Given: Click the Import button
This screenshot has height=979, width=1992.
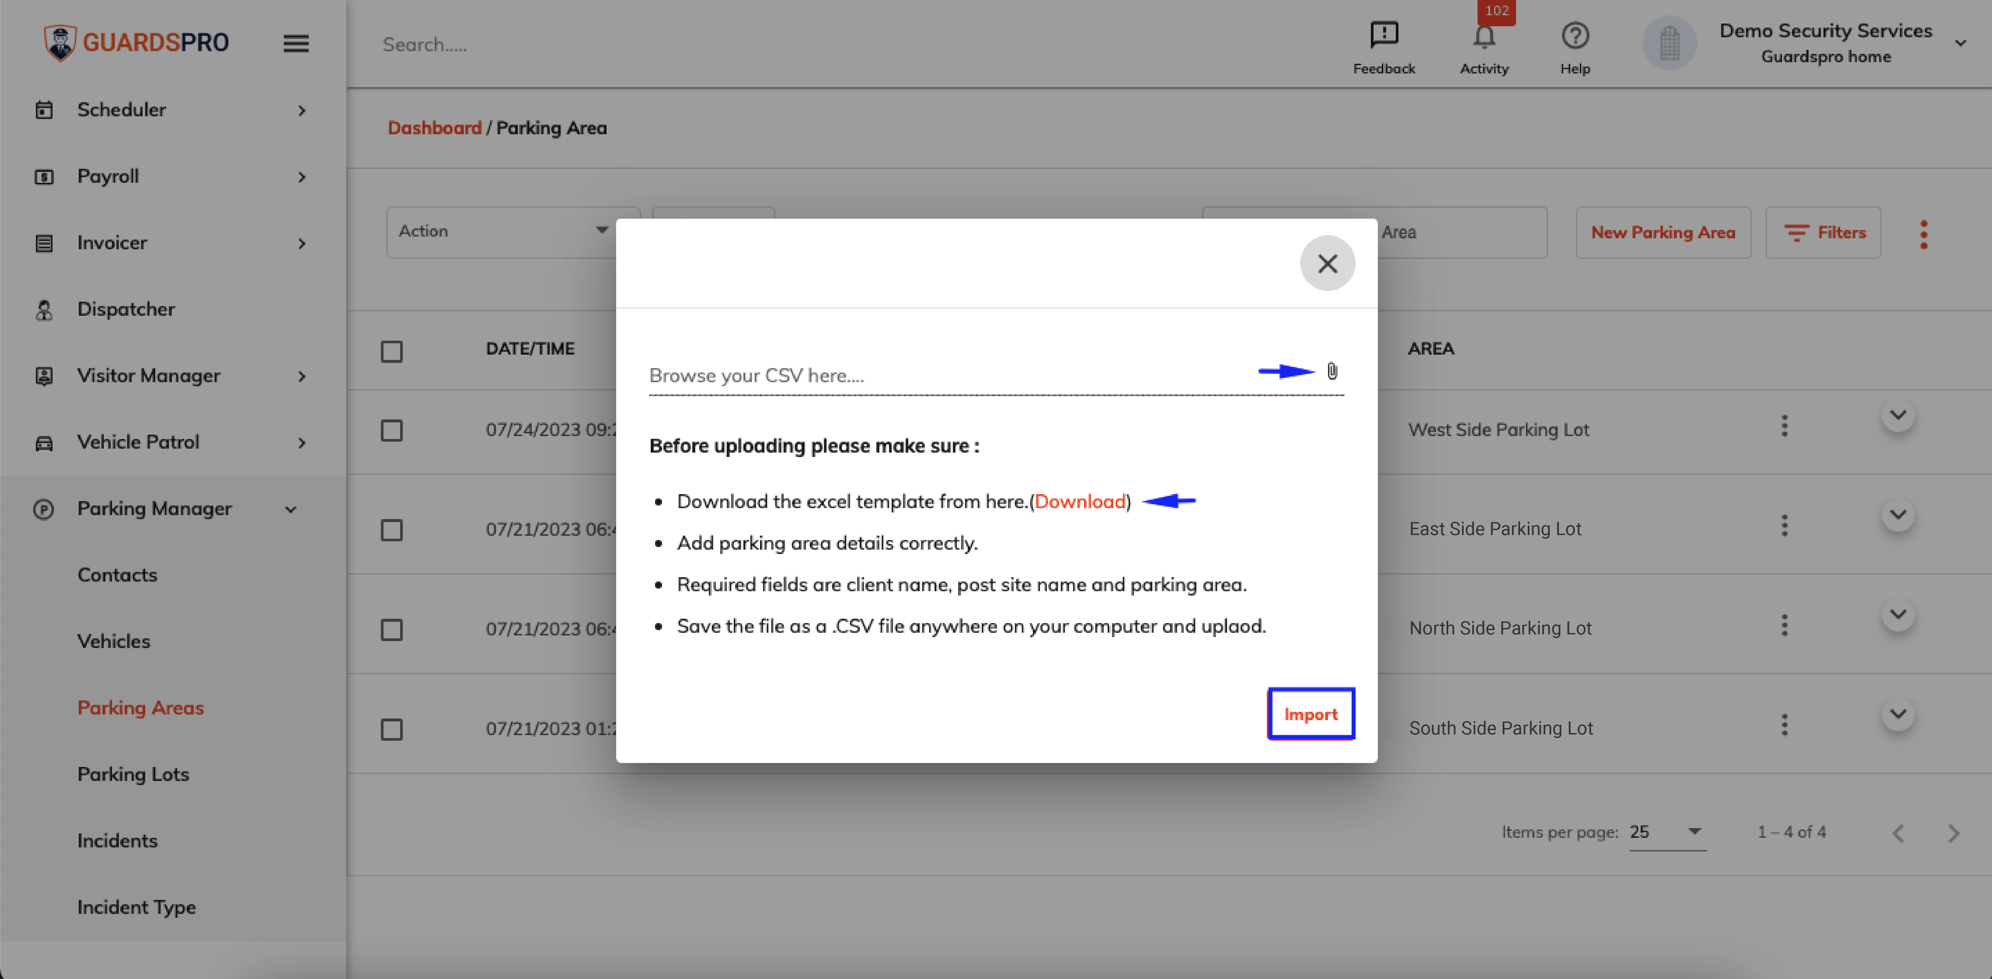Looking at the screenshot, I should click(1311, 714).
